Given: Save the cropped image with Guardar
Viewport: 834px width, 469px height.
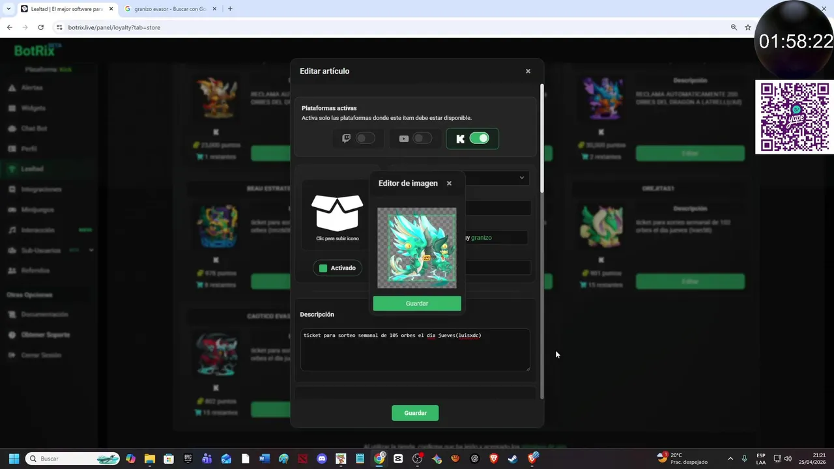Looking at the screenshot, I should [x=417, y=304].
